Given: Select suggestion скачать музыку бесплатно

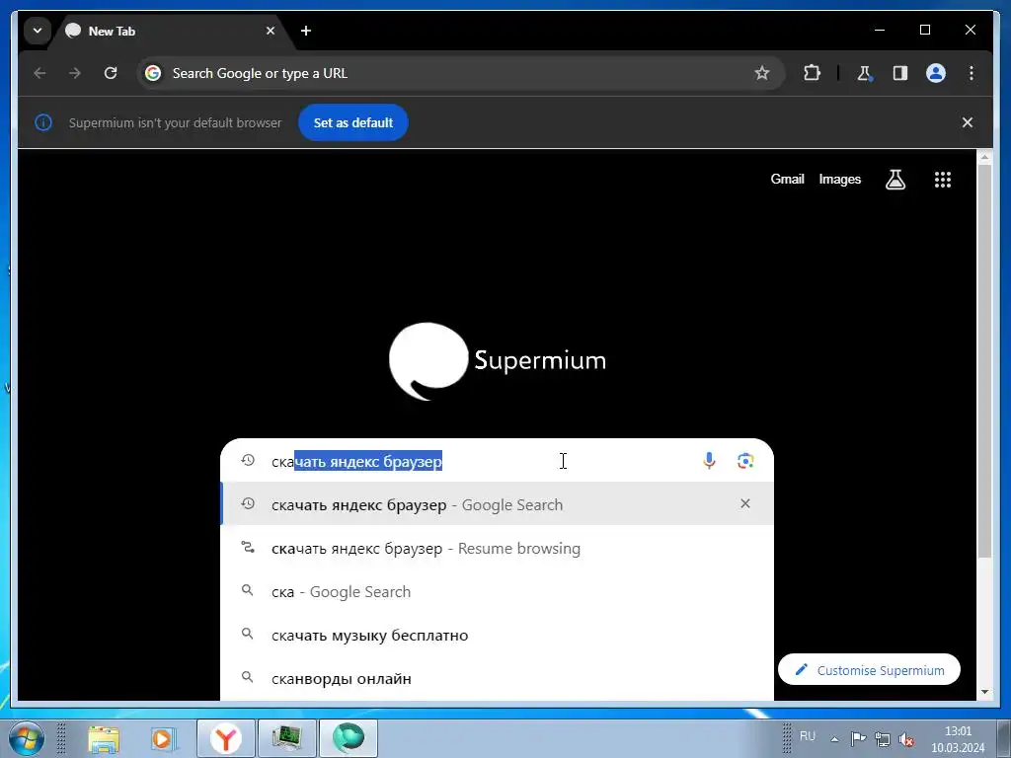Looking at the screenshot, I should click(498, 636).
